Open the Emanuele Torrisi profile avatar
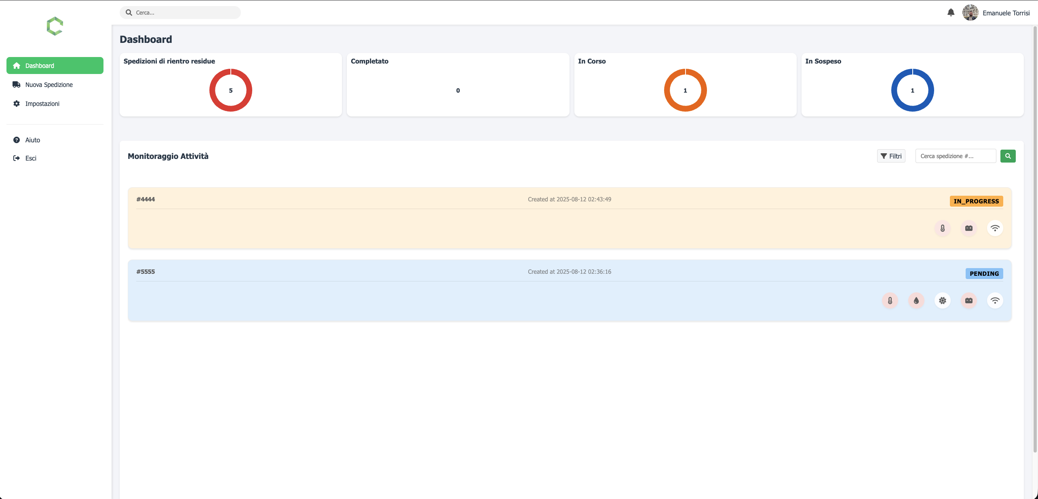Screen dimensions: 1038x499 pyautogui.click(x=971, y=13)
